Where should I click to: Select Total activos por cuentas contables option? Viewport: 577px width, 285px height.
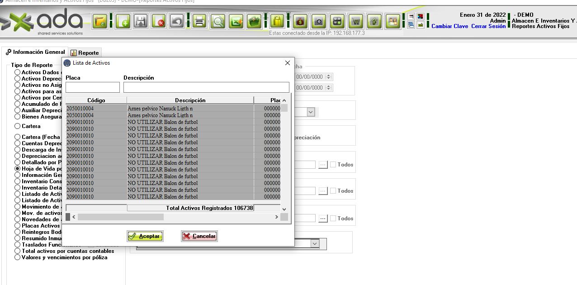18,251
